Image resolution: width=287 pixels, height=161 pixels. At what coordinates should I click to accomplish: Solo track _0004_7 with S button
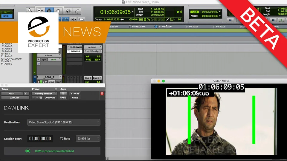pyautogui.click(x=43, y=82)
